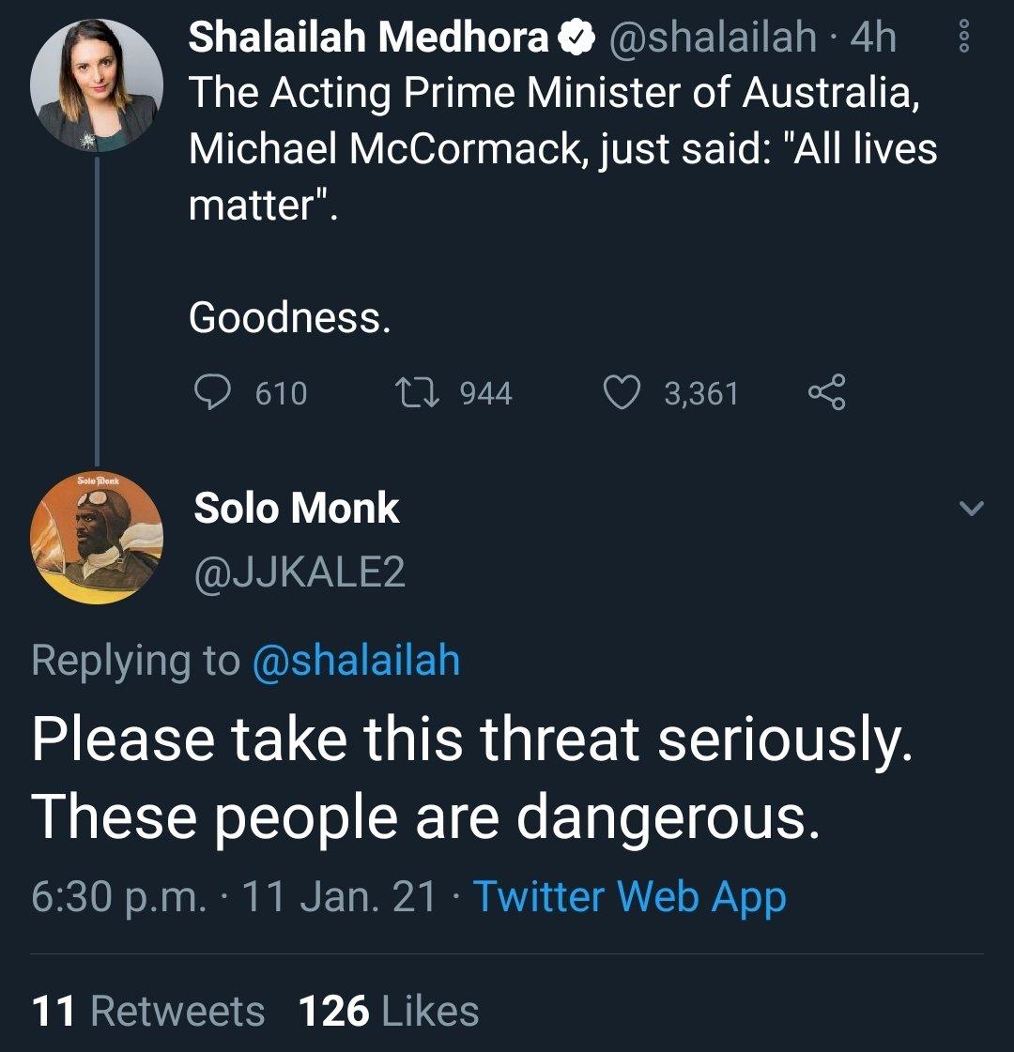This screenshot has height=1052, width=1014.
Task: Expand the chevron menu on Solo Monk's reply
Action: (x=973, y=510)
